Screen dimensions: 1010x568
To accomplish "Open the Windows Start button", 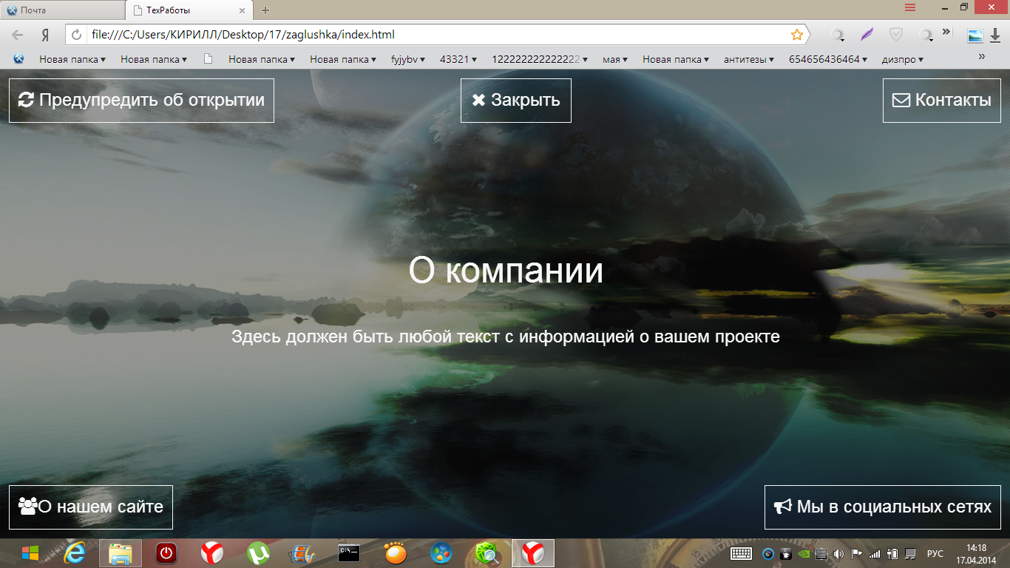I will [x=30, y=552].
